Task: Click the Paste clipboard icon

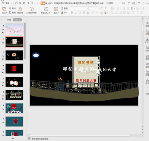Action: (x=4, y=9)
